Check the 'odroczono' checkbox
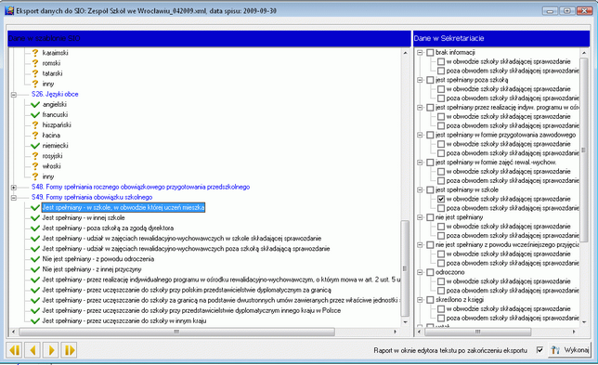598x365 pixels. (430, 272)
